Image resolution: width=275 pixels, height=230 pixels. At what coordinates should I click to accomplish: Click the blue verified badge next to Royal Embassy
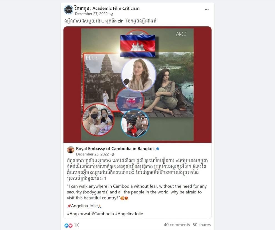[158, 149]
